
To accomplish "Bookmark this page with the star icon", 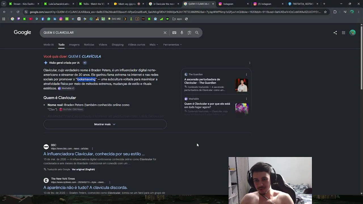I will coord(325,12).
